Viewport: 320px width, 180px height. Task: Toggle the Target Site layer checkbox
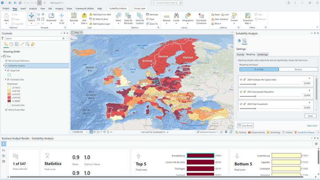click(x=9, y=70)
